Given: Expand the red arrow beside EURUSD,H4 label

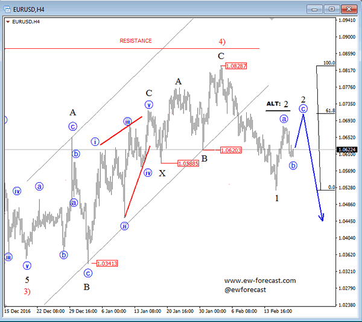Looking at the screenshot, I should [x=8, y=22].
